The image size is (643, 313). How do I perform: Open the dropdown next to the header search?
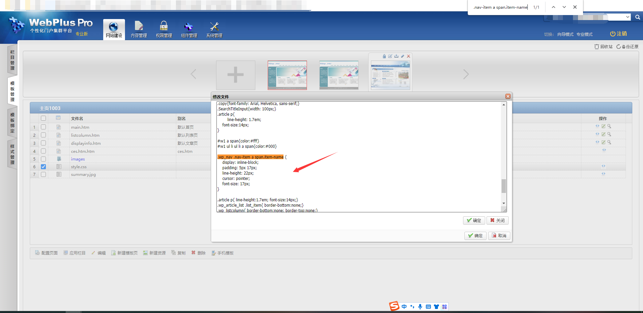(628, 17)
